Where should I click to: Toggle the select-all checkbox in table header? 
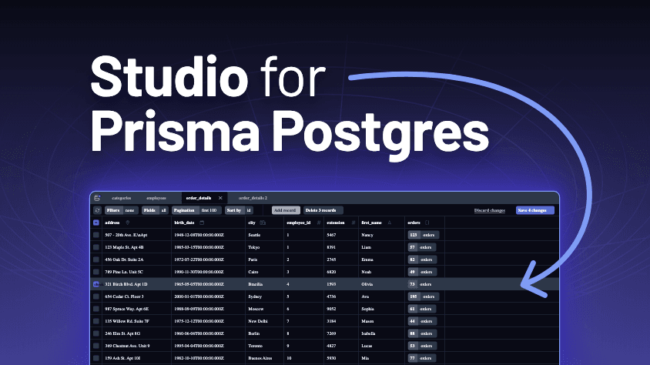96,223
